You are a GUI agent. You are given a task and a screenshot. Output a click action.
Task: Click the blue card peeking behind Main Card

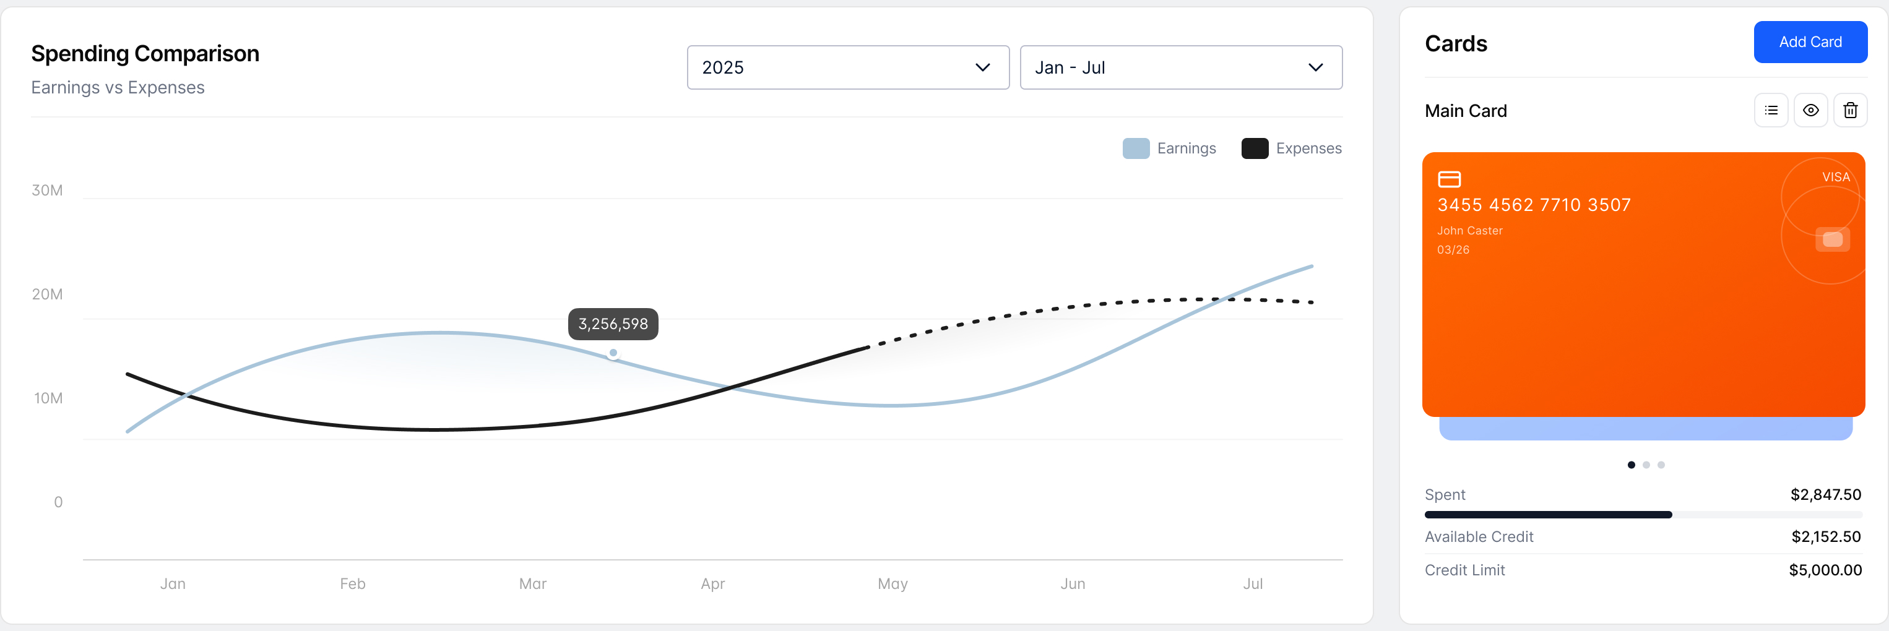click(x=1646, y=429)
